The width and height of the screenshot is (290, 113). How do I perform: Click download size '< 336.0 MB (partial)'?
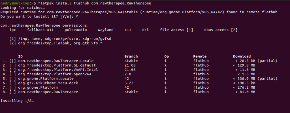point(255,79)
